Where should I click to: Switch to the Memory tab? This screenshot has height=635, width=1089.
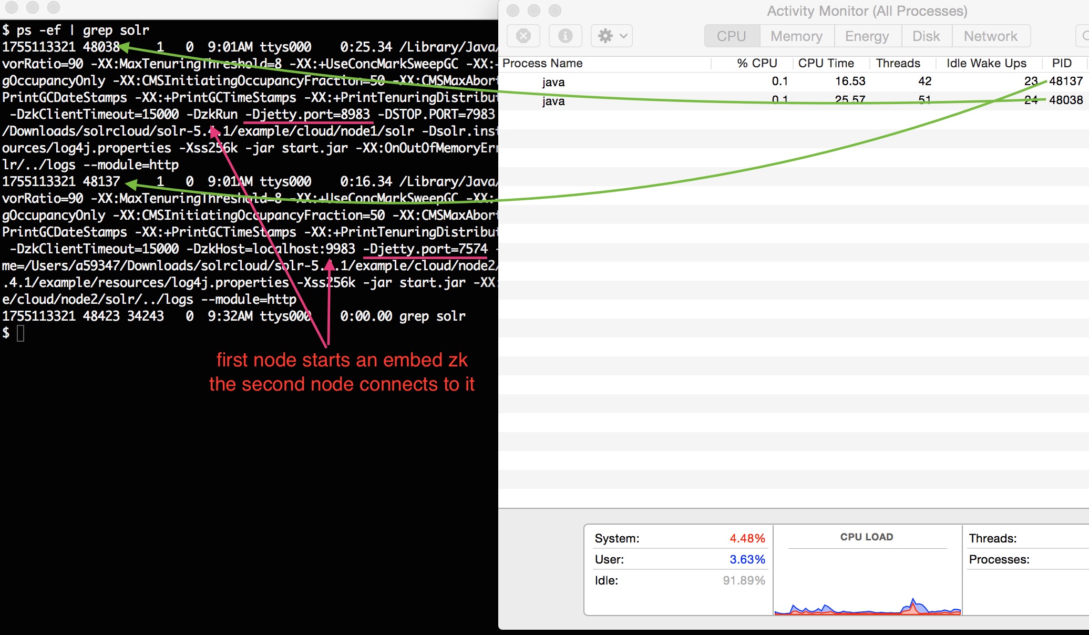[x=796, y=36]
